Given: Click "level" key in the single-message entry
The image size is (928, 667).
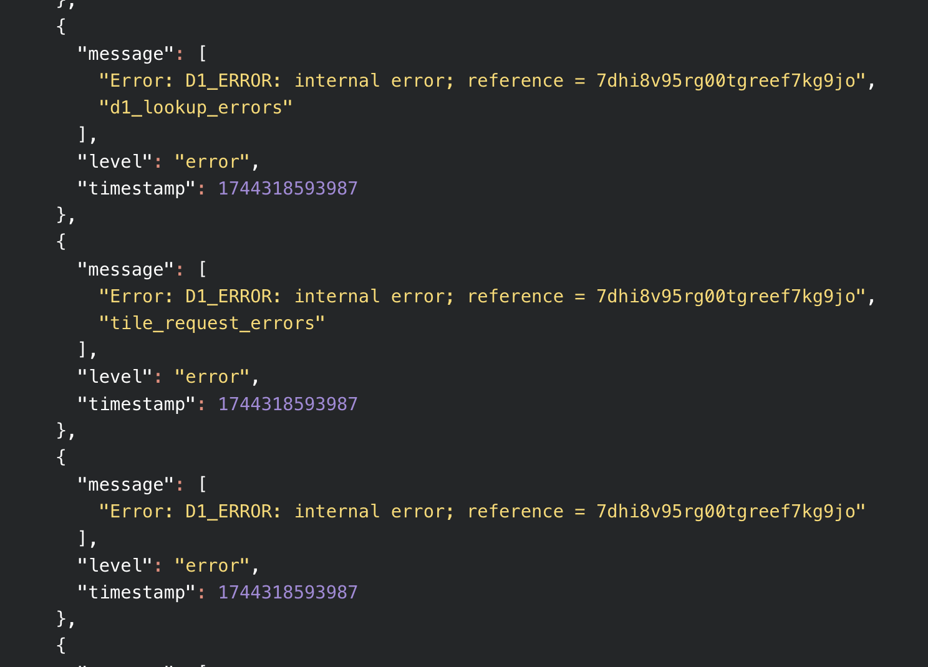Looking at the screenshot, I should click(115, 565).
